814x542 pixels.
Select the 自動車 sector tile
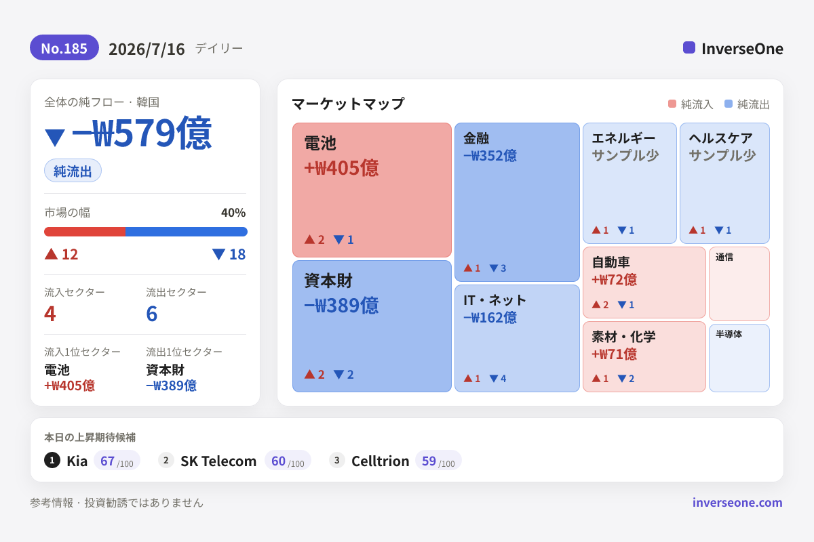[644, 283]
